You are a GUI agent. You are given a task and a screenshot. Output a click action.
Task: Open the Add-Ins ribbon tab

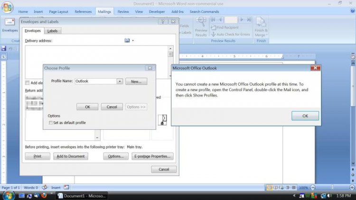[x=178, y=11]
